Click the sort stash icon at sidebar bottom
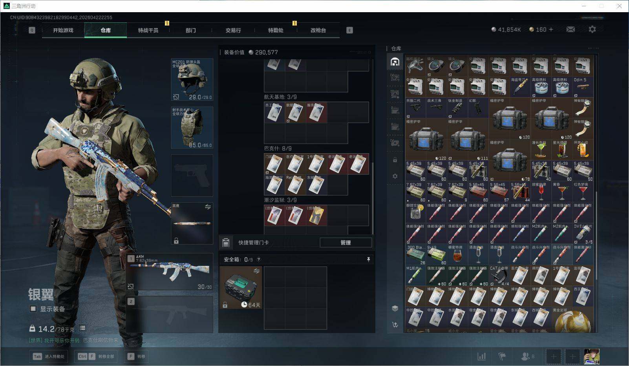 [x=395, y=324]
